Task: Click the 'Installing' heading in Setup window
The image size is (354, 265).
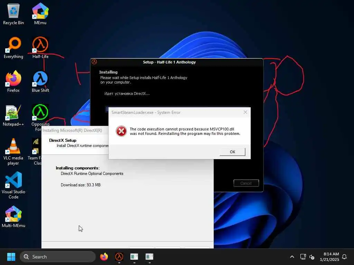Action: pyautogui.click(x=108, y=72)
